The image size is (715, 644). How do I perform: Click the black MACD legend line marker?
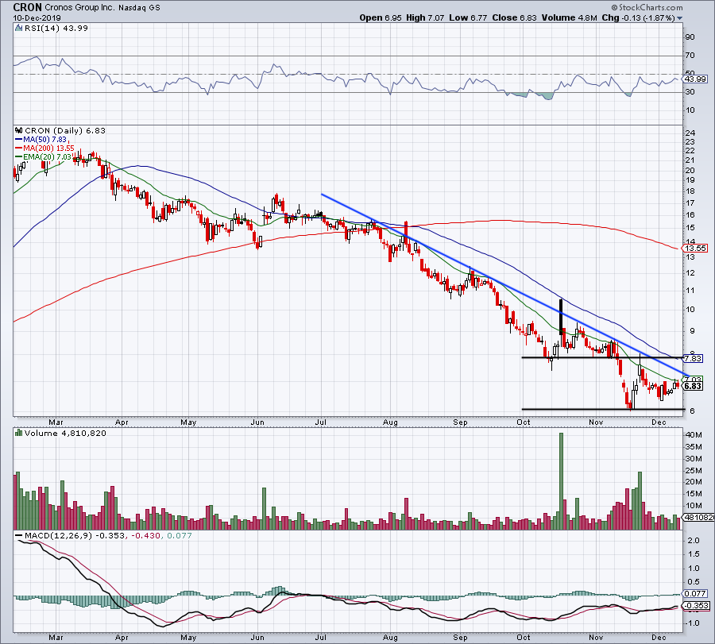point(19,535)
